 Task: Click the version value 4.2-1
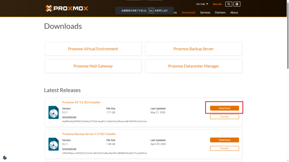[x=65, y=144]
